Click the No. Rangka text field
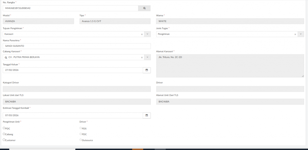This screenshot has height=150, width=308. (70, 8)
